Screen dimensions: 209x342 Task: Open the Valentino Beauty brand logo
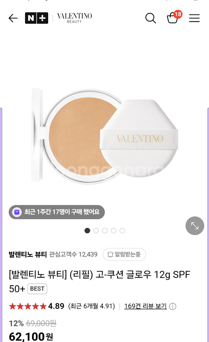click(x=75, y=18)
